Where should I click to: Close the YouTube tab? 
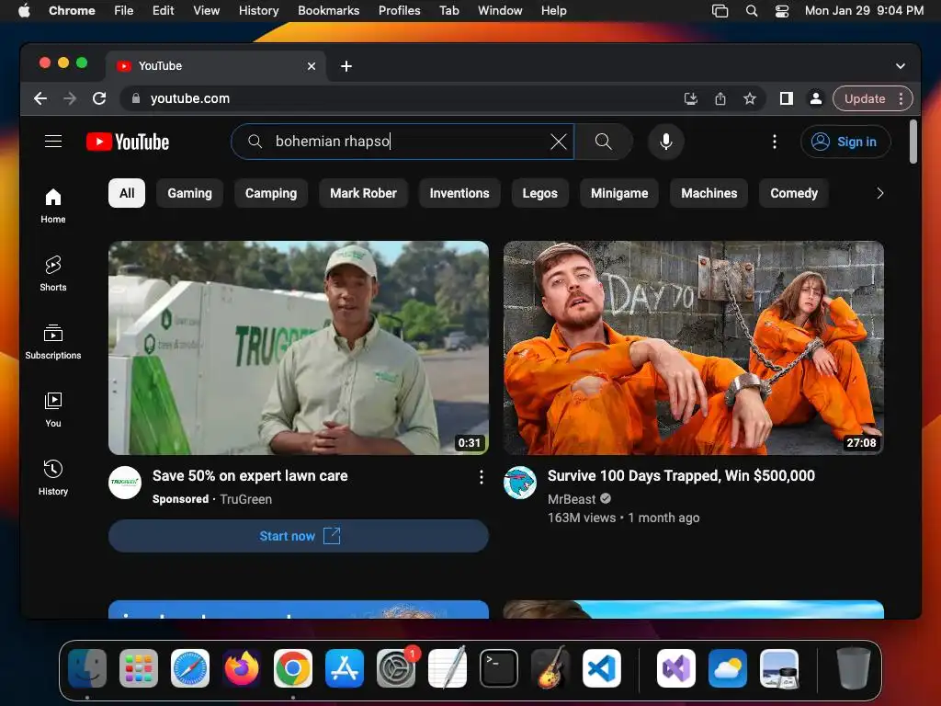[x=312, y=66]
